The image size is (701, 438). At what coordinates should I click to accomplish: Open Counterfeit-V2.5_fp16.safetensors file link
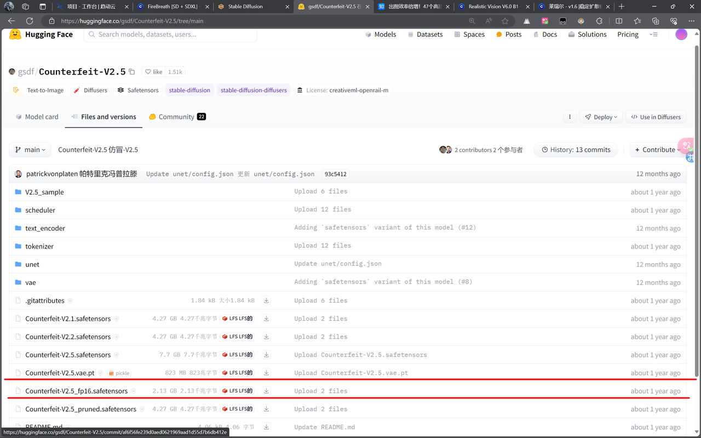76,391
